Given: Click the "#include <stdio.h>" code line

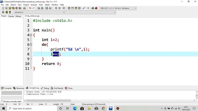Looking at the screenshot, I should [x=53, y=21].
